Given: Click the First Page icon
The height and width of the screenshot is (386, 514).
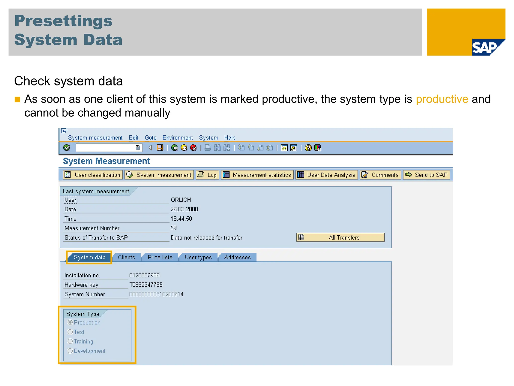Looking at the screenshot, I should coord(241,148).
